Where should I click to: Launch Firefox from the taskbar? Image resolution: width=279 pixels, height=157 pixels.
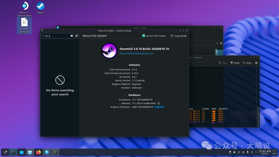[x=38, y=152]
